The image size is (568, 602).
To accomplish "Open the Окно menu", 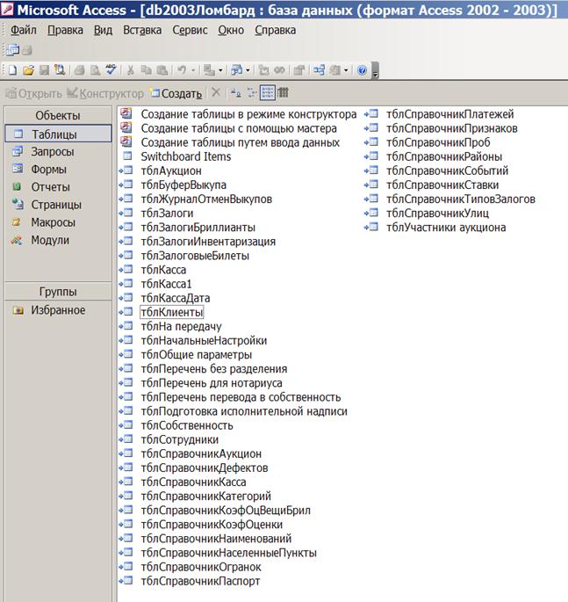I will (231, 30).
